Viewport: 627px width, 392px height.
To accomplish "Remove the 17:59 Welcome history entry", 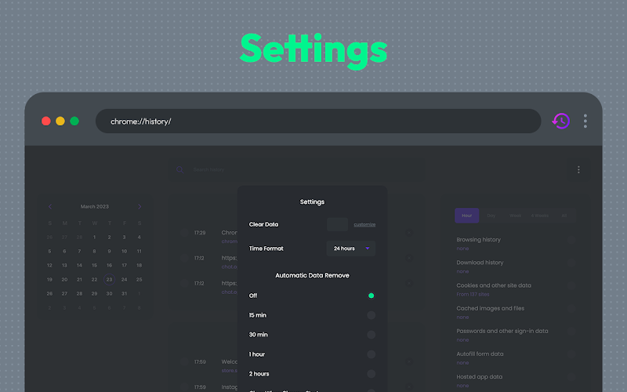I will pyautogui.click(x=408, y=361).
